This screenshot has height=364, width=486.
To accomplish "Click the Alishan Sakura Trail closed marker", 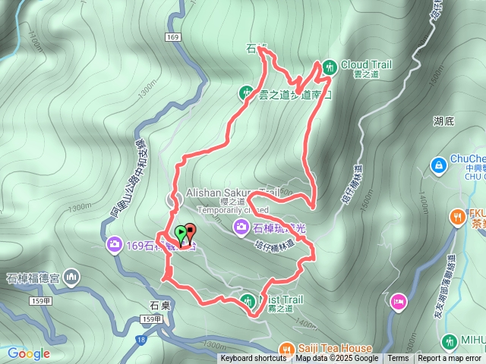I will tap(174, 199).
